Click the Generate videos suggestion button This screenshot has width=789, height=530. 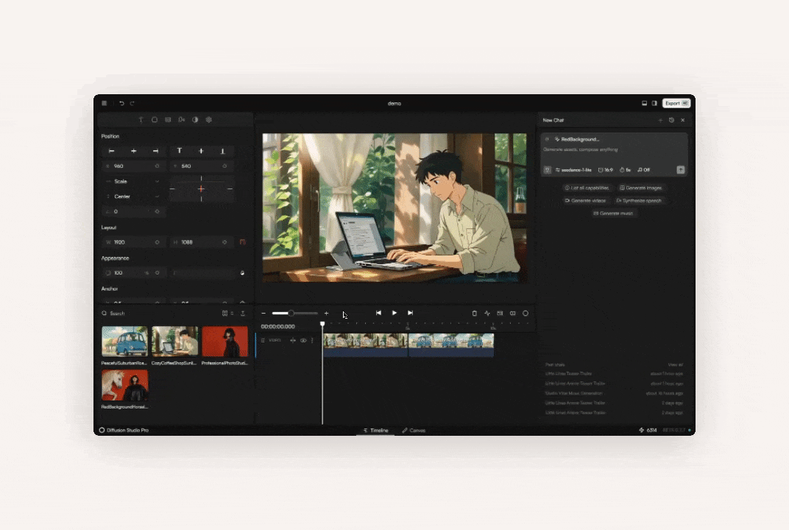pyautogui.click(x=585, y=200)
